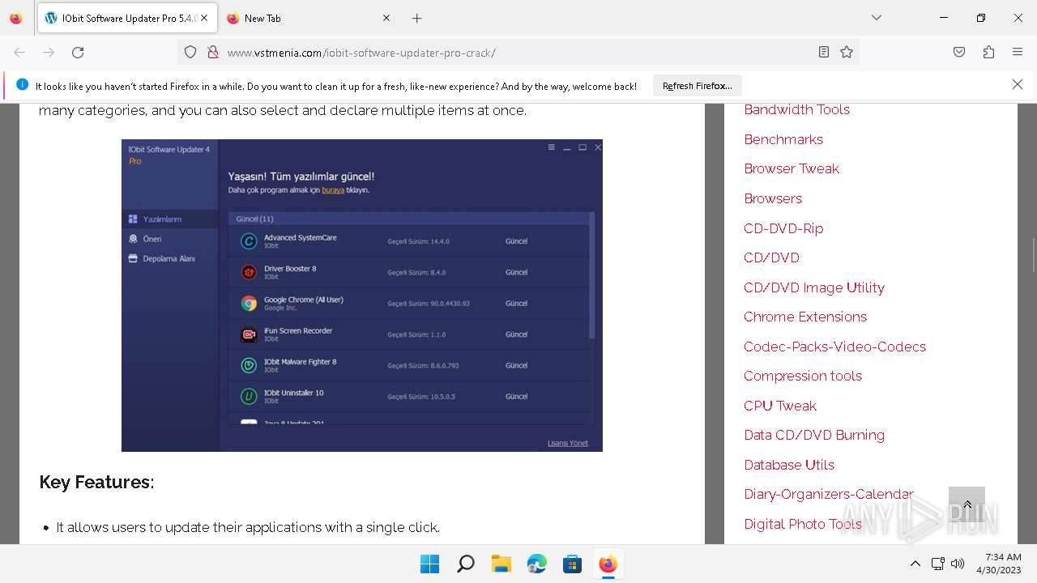Open the CPU Tweak category link
Screen dimensions: 1037x583
tap(780, 406)
